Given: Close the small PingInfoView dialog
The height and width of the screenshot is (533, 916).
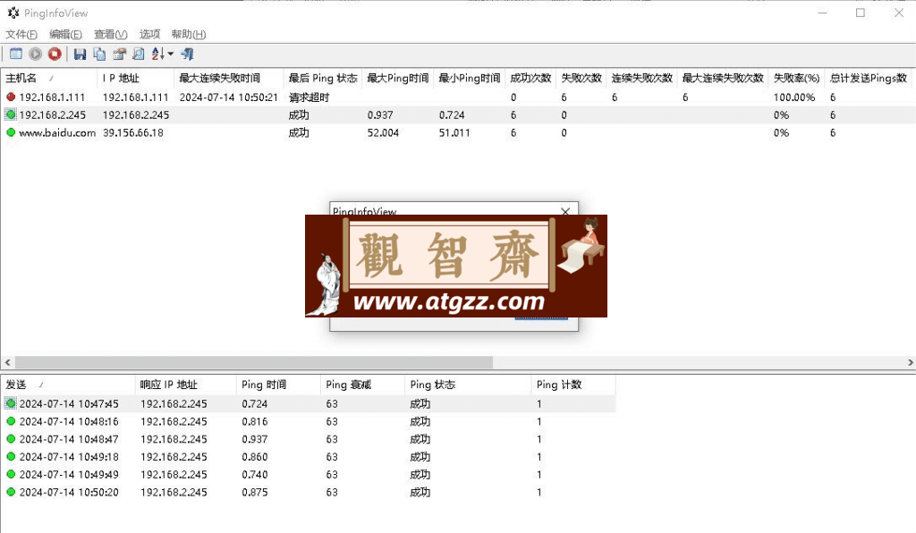Looking at the screenshot, I should coord(565,211).
